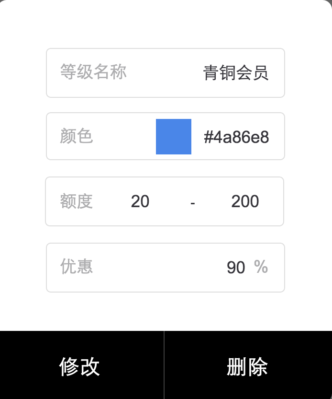332x399 pixels.
Task: Click empty space between 颜色 label and swatch
Action: click(x=124, y=137)
